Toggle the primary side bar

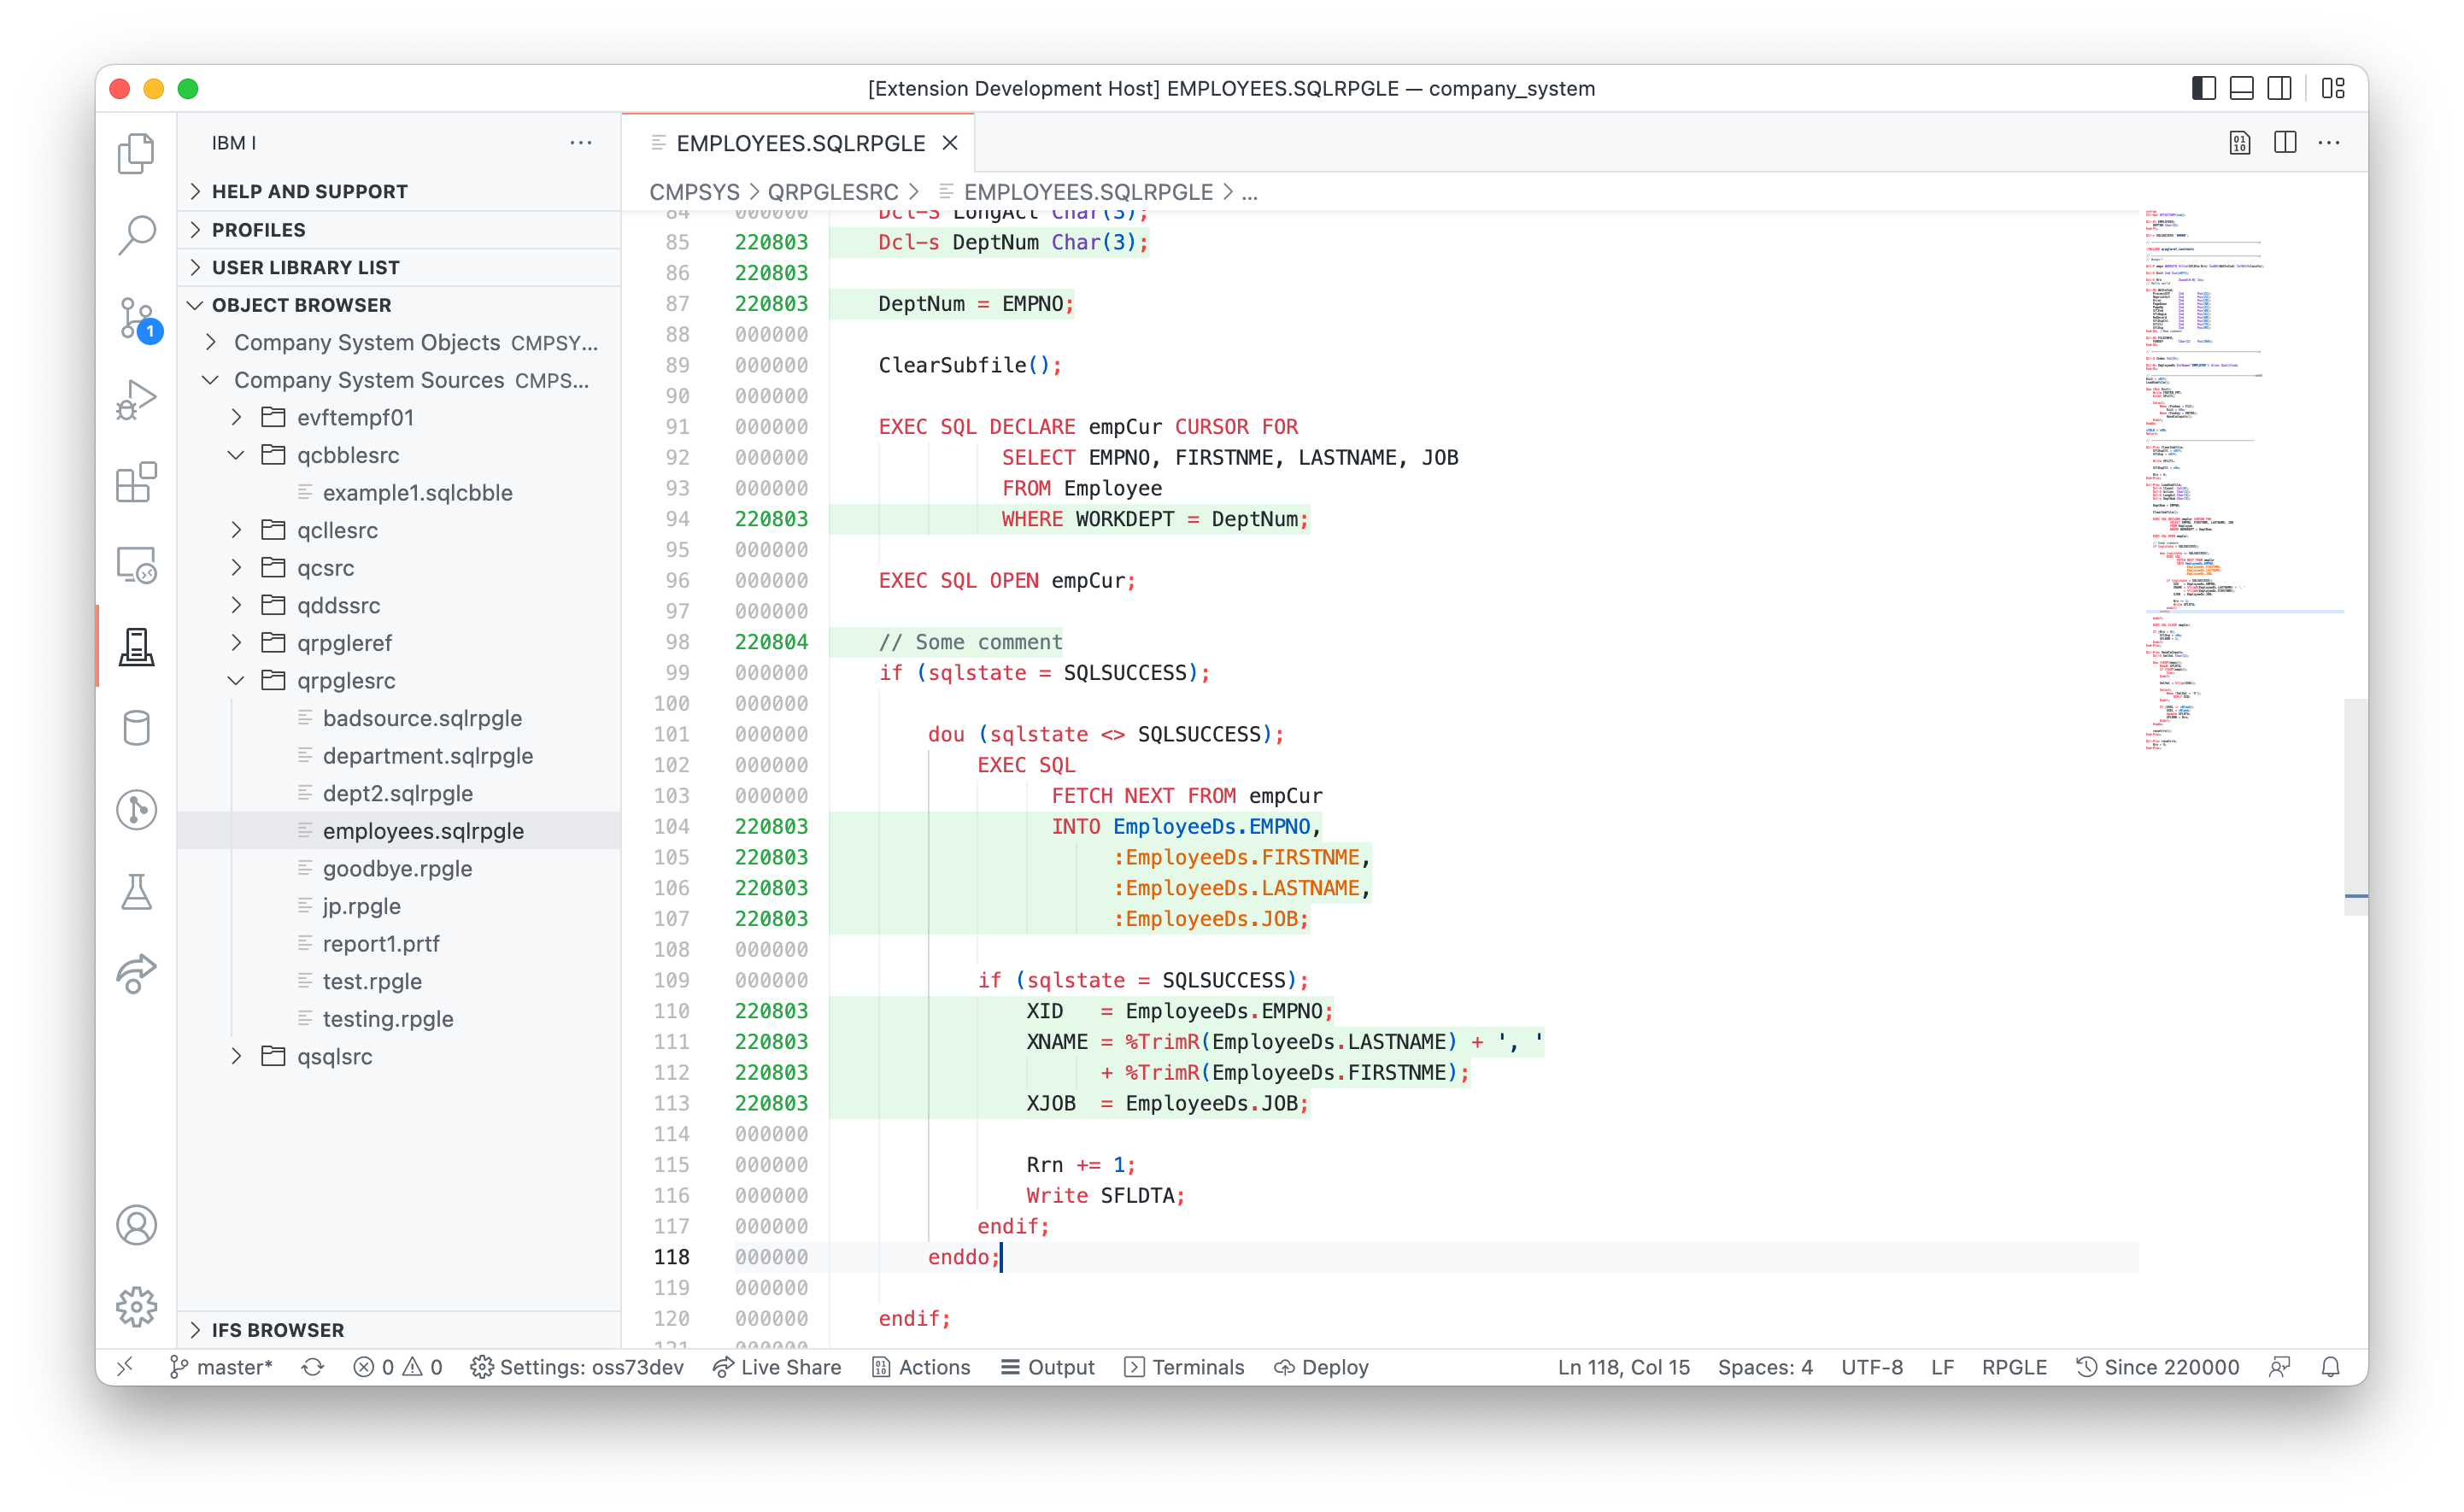point(2203,88)
